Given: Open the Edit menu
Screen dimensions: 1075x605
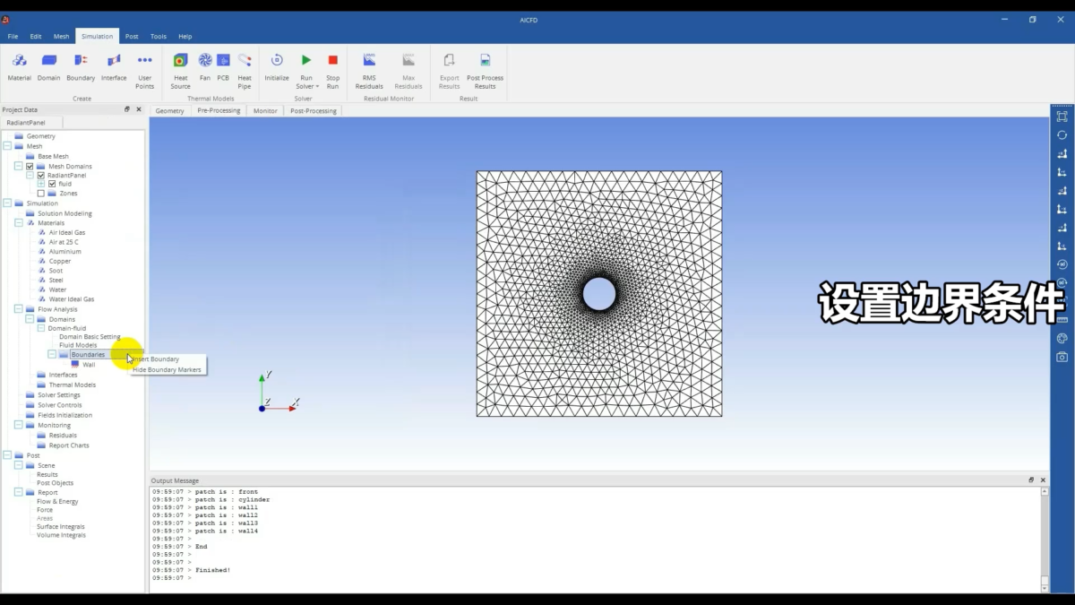Looking at the screenshot, I should tap(36, 37).
